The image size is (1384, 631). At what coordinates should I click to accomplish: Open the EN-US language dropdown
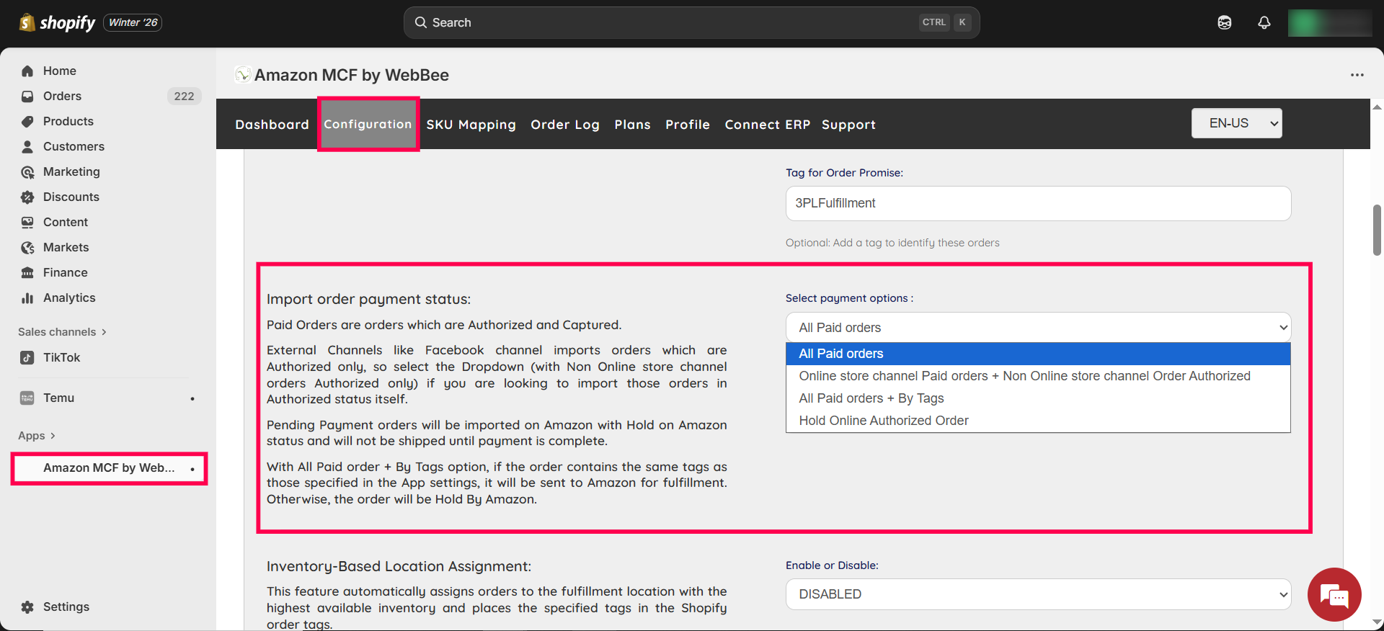(1236, 123)
